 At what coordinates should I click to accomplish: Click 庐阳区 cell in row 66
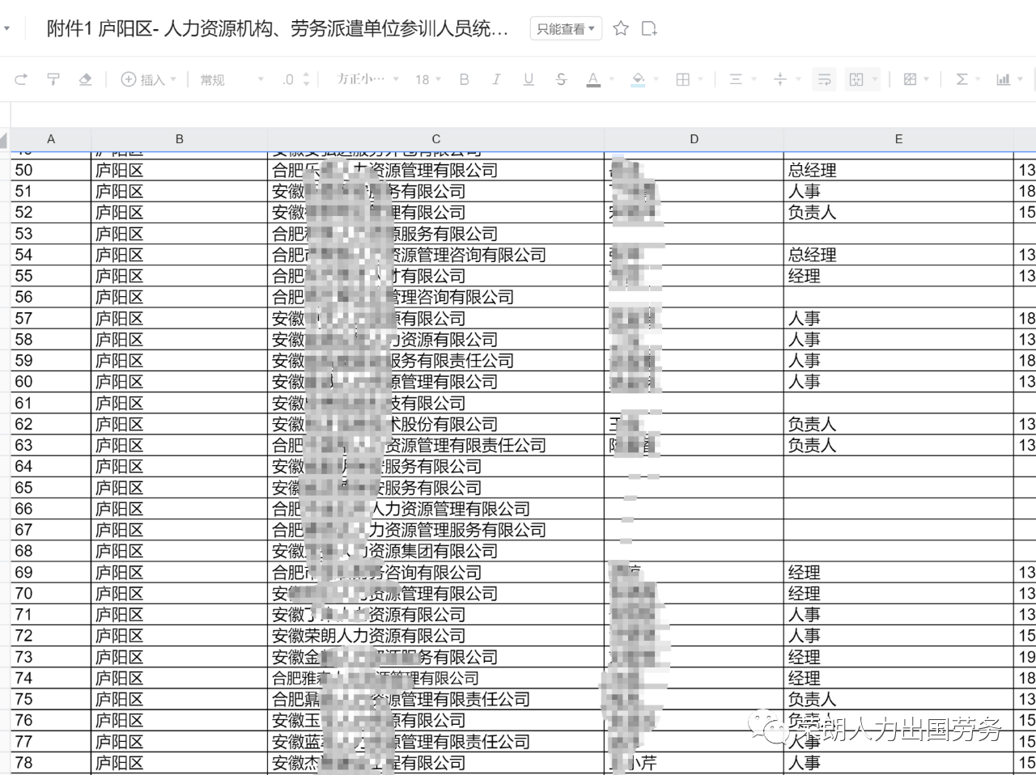pos(180,509)
